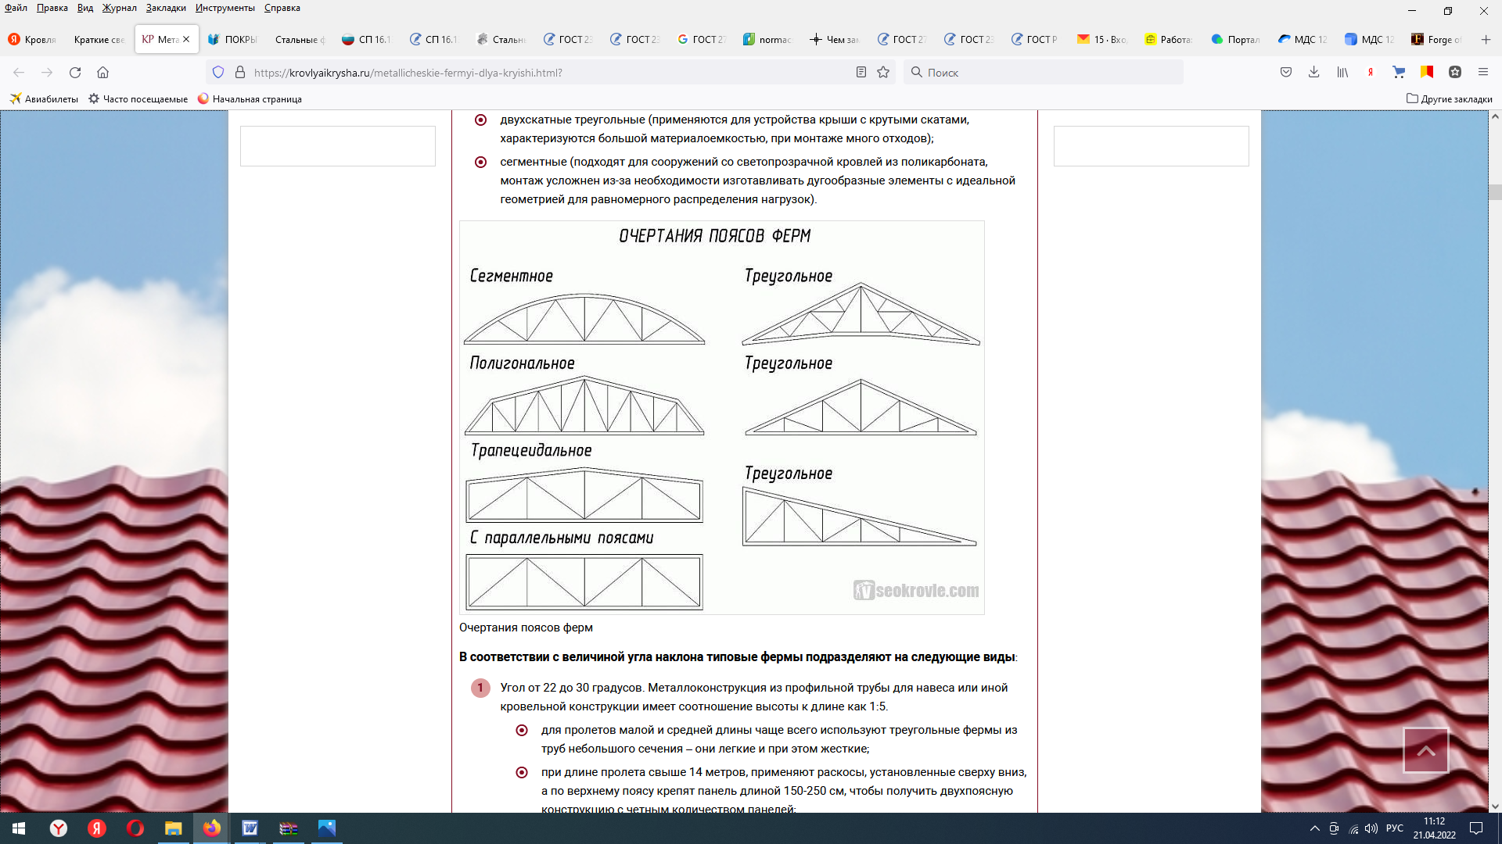Viewport: 1502px width, 844px height.
Task: Open the red Я Yandex taskbar app
Action: [96, 828]
